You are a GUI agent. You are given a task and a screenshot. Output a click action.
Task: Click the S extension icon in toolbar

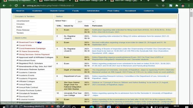click(171, 6)
